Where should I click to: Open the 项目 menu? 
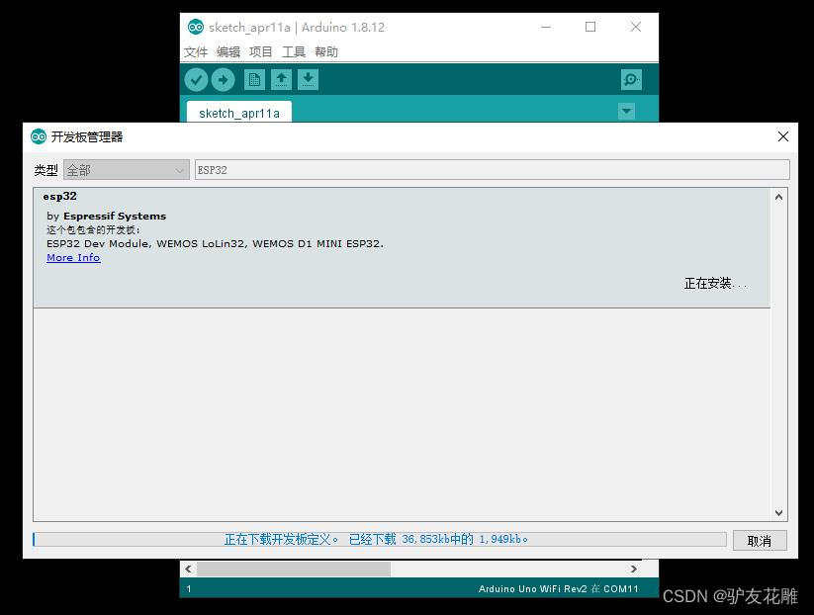260,51
